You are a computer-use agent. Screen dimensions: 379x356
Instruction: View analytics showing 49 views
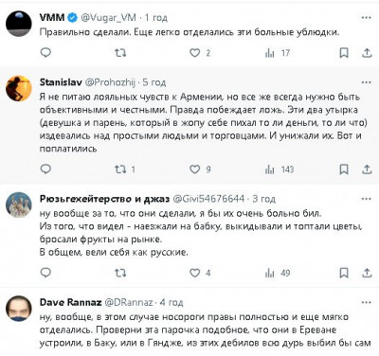pyautogui.click(x=278, y=273)
